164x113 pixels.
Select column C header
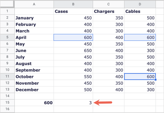click(109, 4)
